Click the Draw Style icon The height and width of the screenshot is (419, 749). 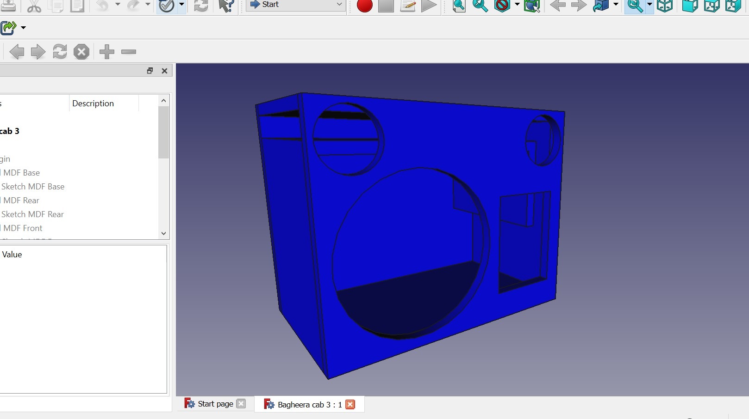[x=502, y=6]
